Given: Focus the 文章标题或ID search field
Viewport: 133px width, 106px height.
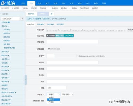Looking at the screenshot, I should [10, 19].
